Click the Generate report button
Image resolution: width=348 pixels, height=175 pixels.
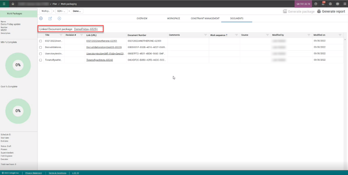(331, 11)
